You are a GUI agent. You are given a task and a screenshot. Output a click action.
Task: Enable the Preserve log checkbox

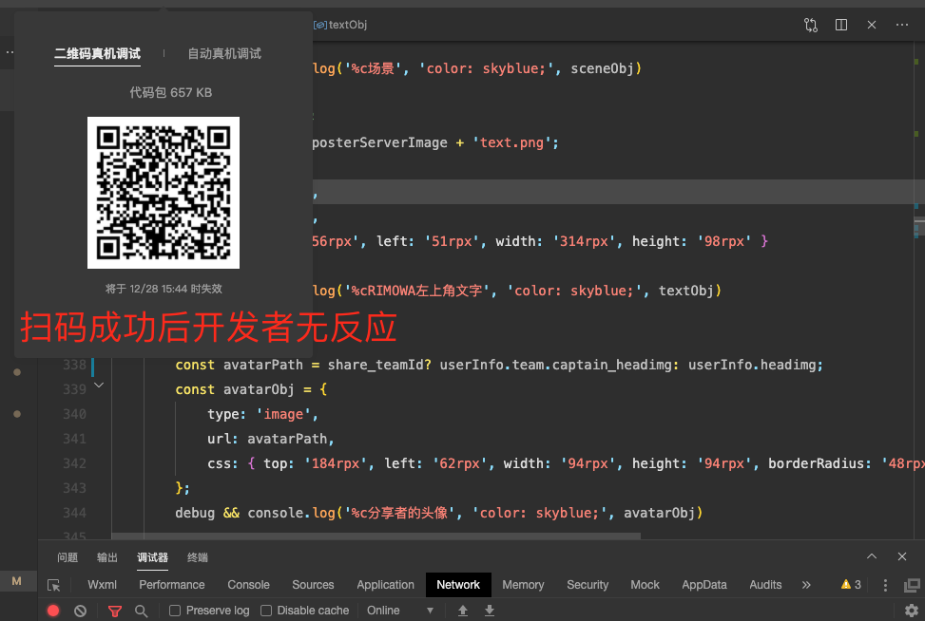175,611
